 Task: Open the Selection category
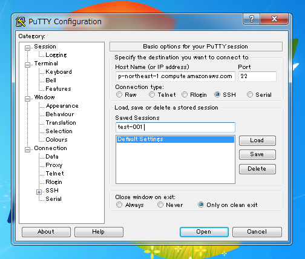tap(59, 131)
